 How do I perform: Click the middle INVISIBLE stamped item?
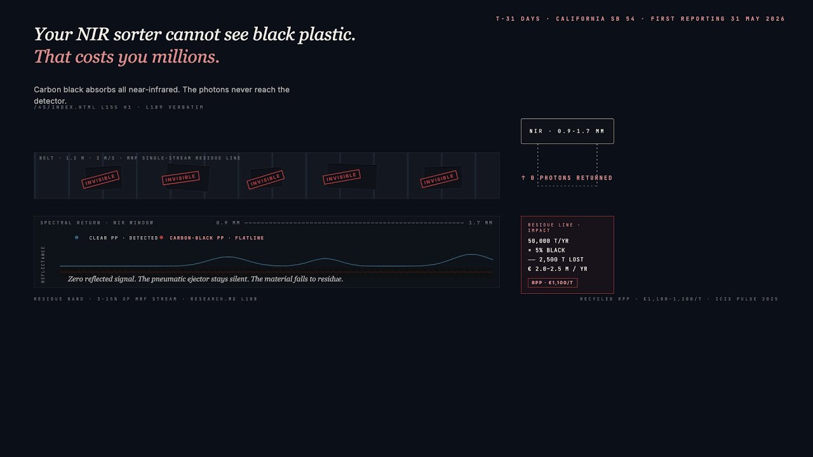click(266, 179)
